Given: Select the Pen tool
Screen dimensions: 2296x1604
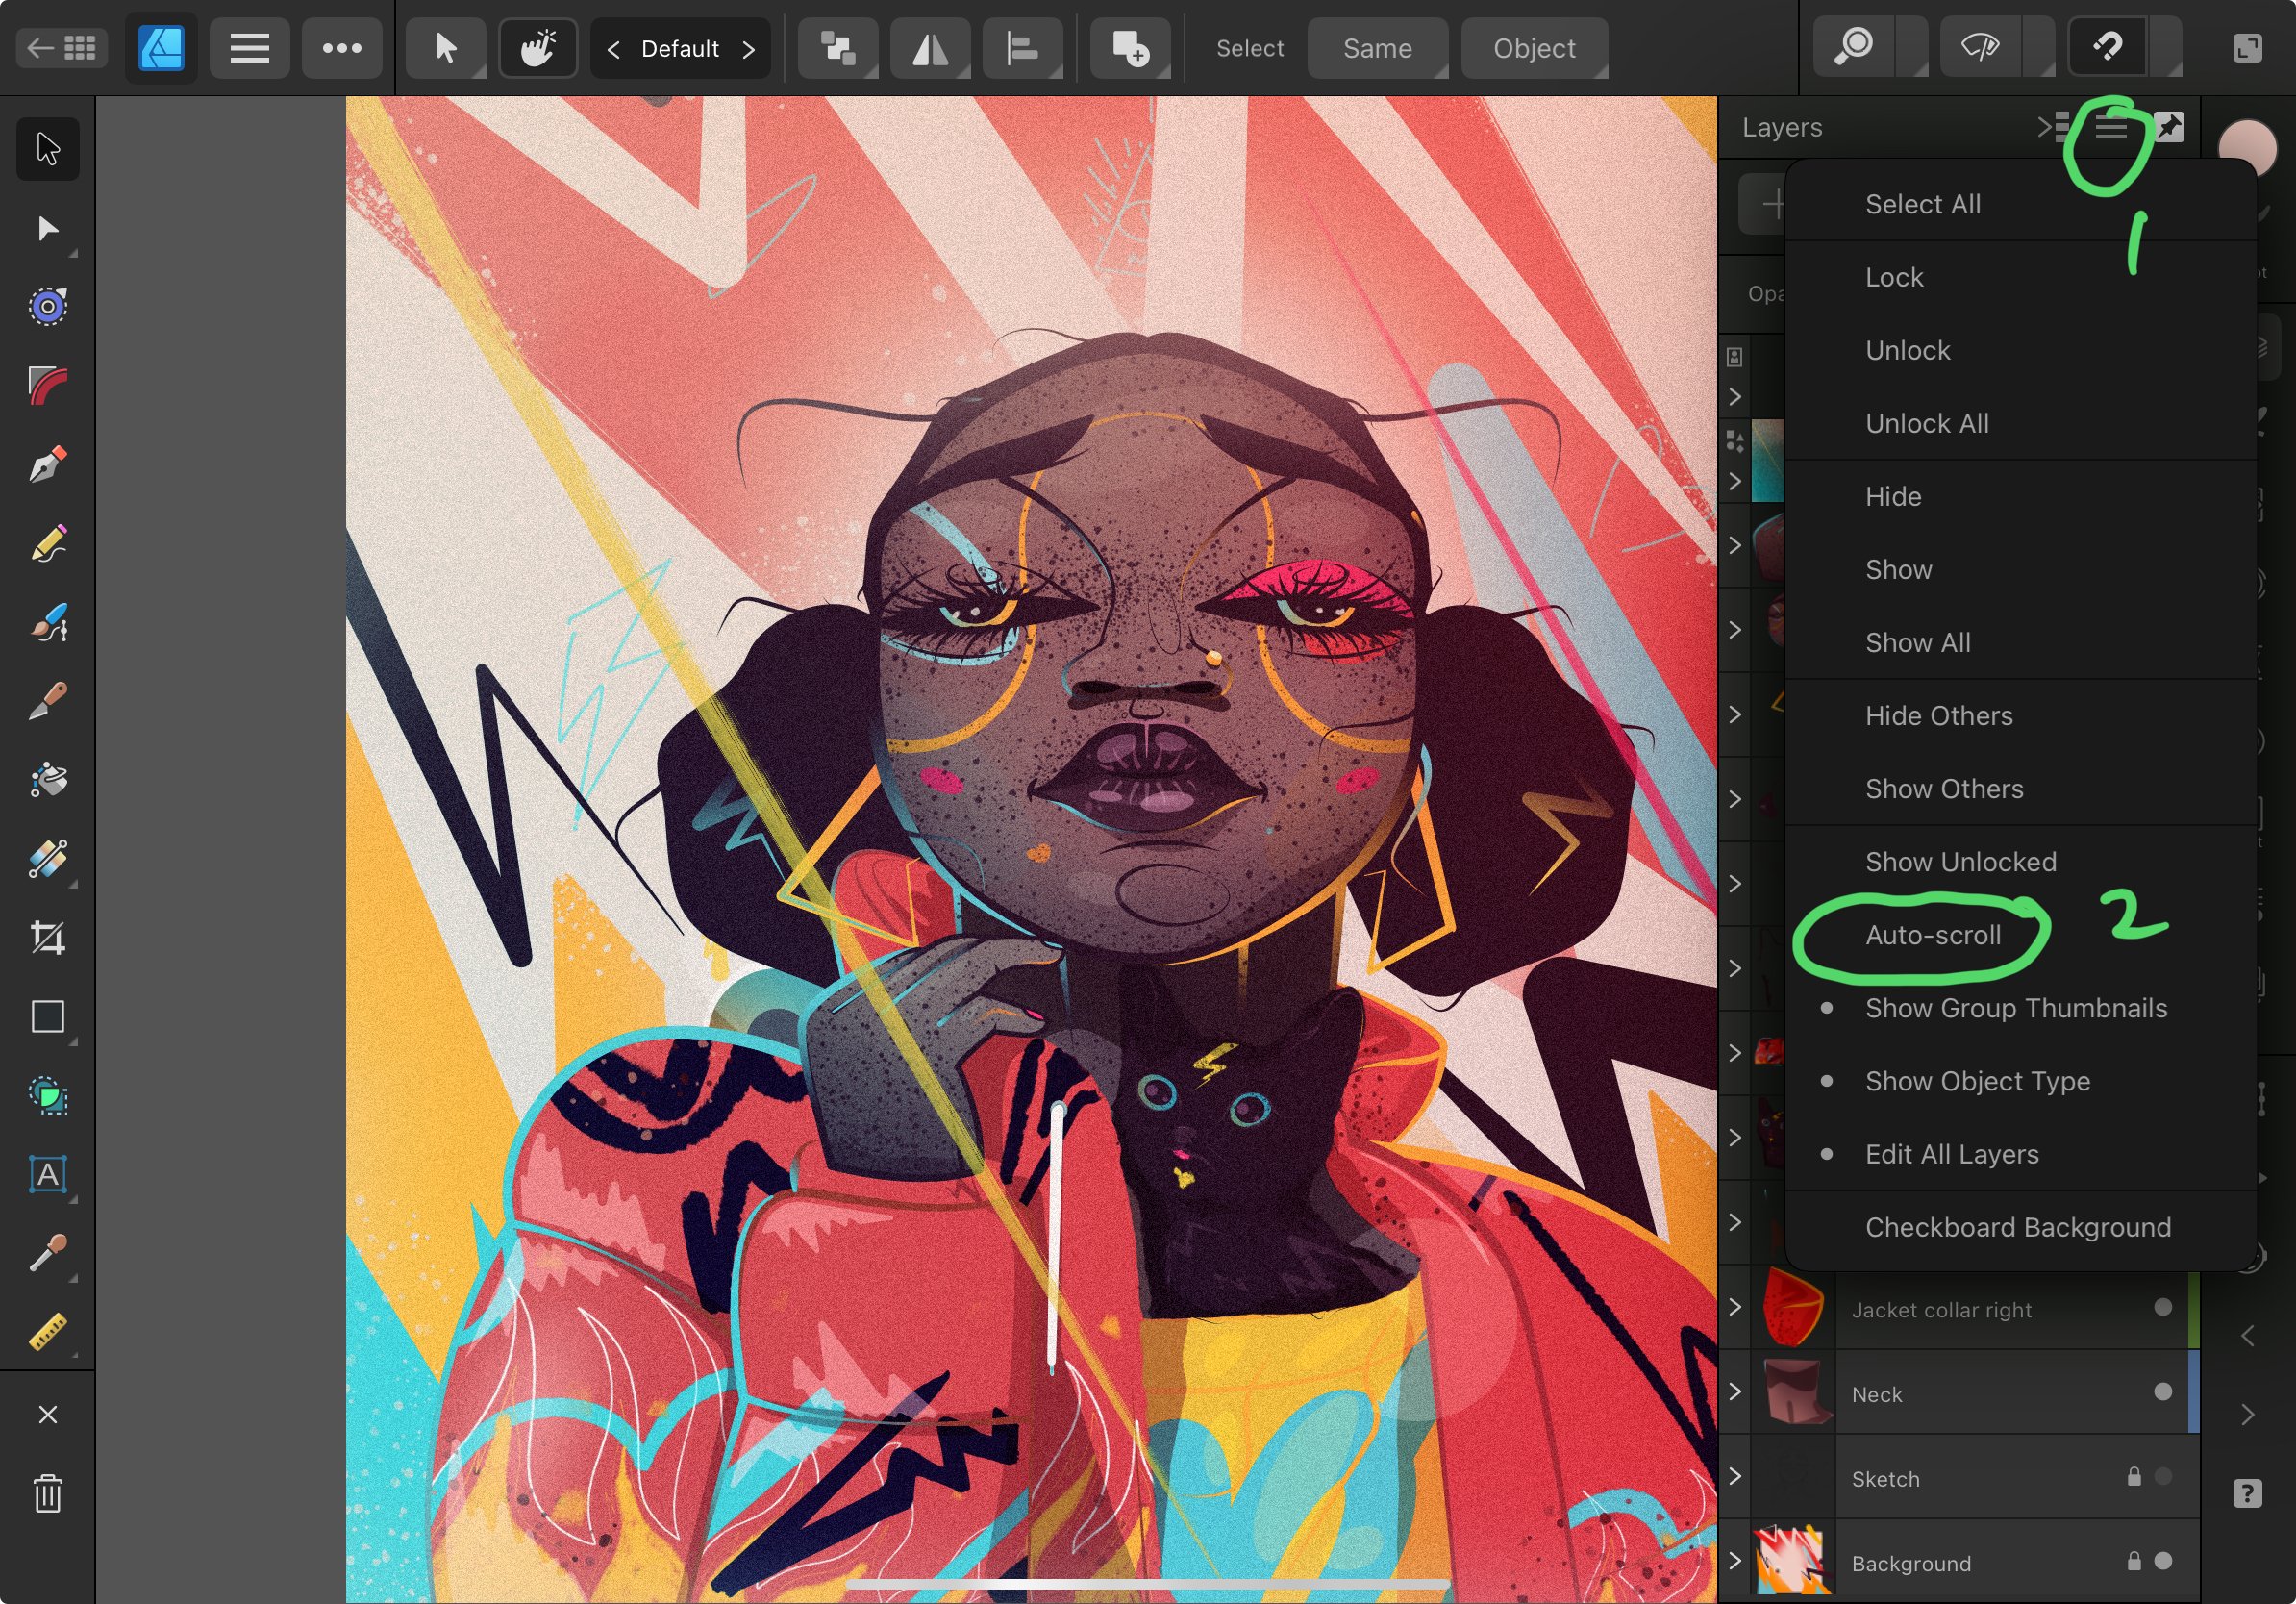Looking at the screenshot, I should click(48, 464).
